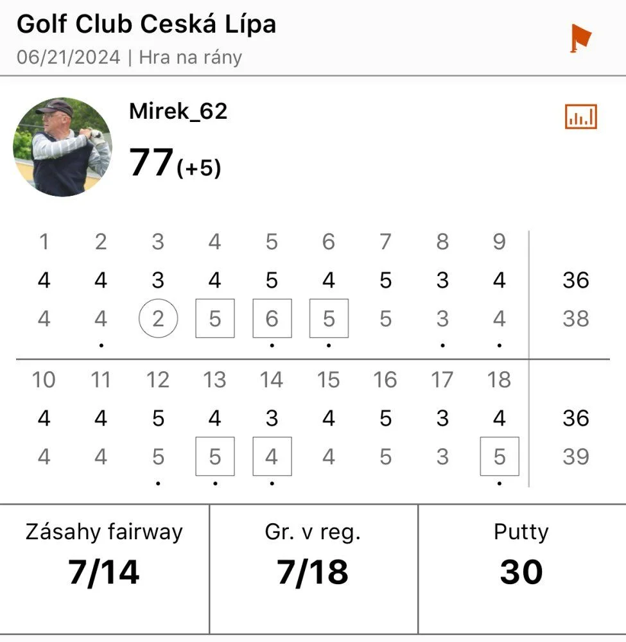Tap the date 06/21/2024 Hra na rány
Image resolution: width=626 pixels, height=642 pixels.
coord(130,57)
